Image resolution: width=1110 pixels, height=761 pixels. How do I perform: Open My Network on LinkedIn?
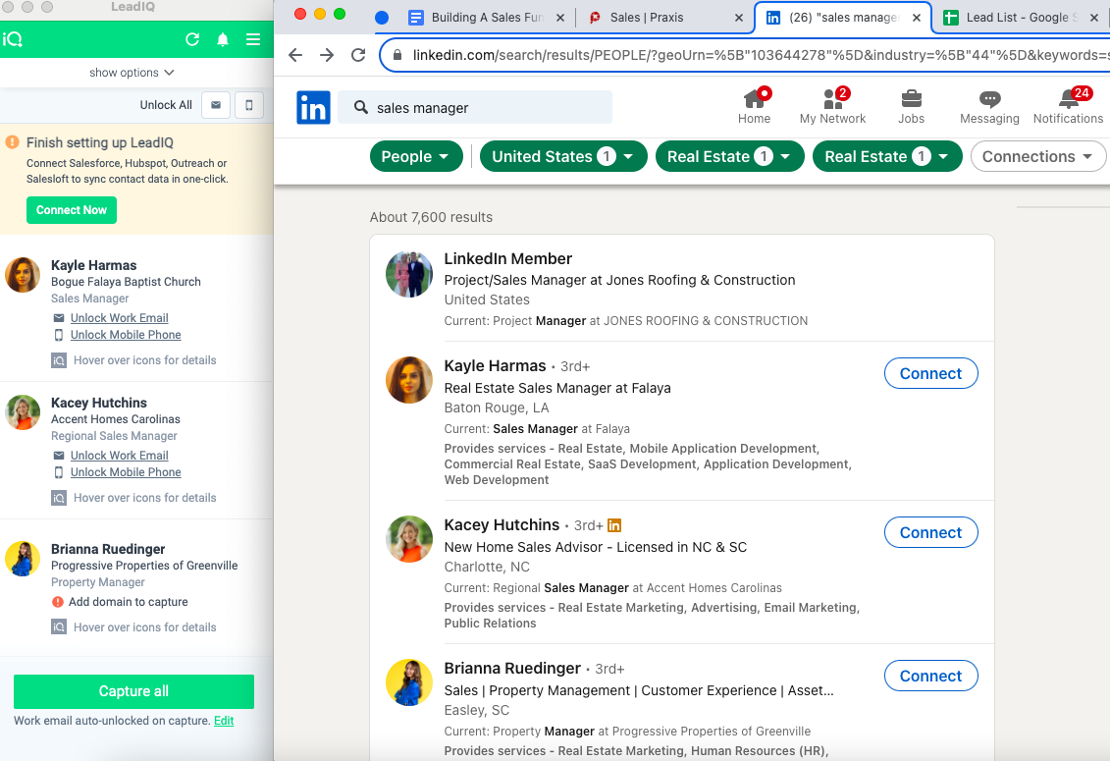[x=832, y=107]
